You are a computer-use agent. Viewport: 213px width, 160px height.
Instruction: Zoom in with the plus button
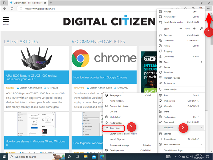coord(194,29)
